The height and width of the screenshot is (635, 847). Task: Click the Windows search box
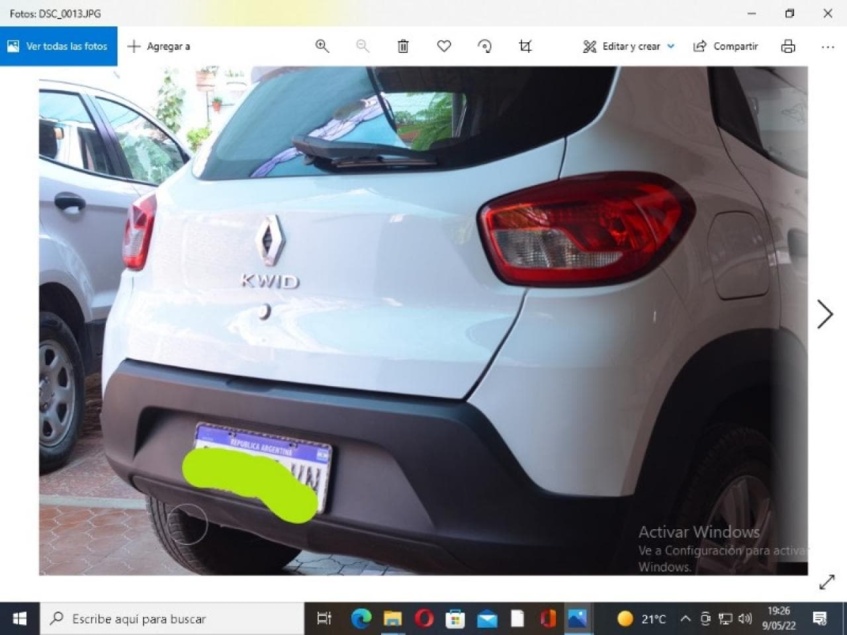pyautogui.click(x=172, y=619)
